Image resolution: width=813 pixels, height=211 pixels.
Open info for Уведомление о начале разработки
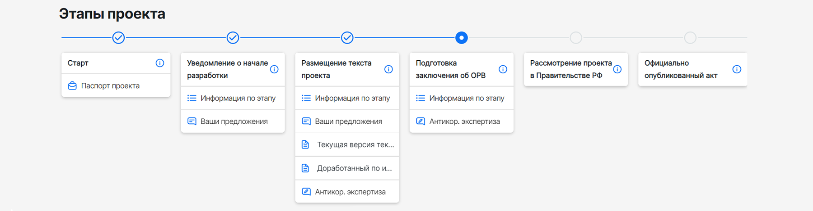tap(274, 69)
